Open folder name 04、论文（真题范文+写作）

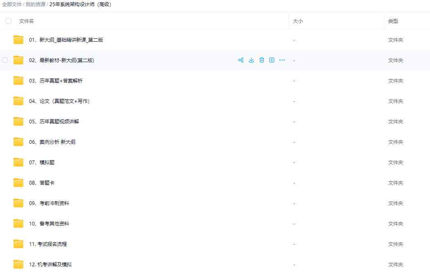pos(59,101)
